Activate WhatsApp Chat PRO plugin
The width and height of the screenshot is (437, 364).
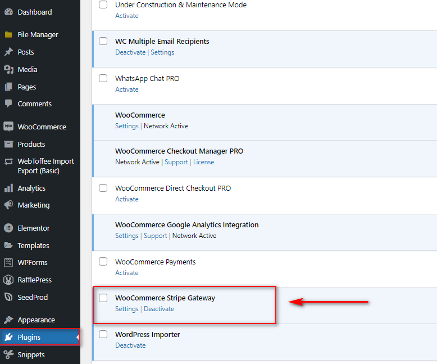127,89
